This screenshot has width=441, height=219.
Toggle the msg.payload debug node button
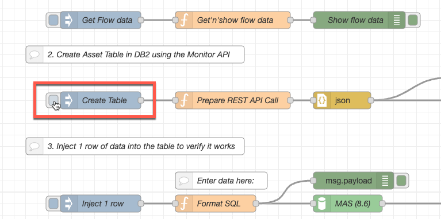(401, 181)
